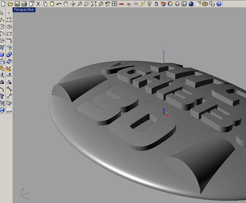Click the Zoom Extents icon
The height and width of the screenshot is (203, 246).
[93, 4]
